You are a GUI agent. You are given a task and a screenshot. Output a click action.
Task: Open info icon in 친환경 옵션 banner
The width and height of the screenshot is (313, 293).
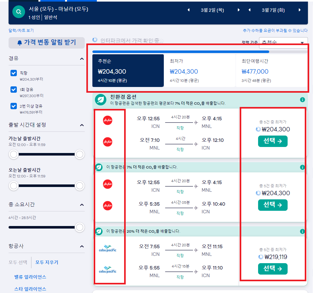coord(302,100)
